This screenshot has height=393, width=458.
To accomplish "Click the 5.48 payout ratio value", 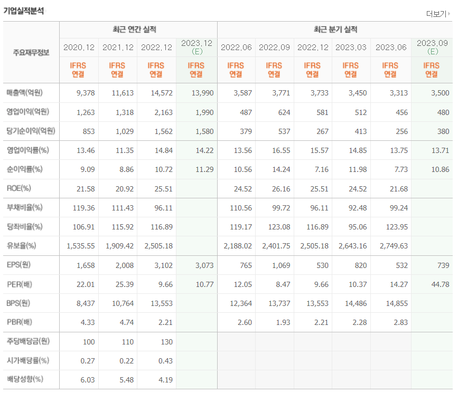I will [x=126, y=380].
